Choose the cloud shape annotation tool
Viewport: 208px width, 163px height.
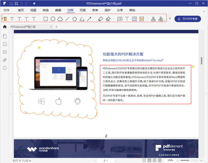[60, 19]
